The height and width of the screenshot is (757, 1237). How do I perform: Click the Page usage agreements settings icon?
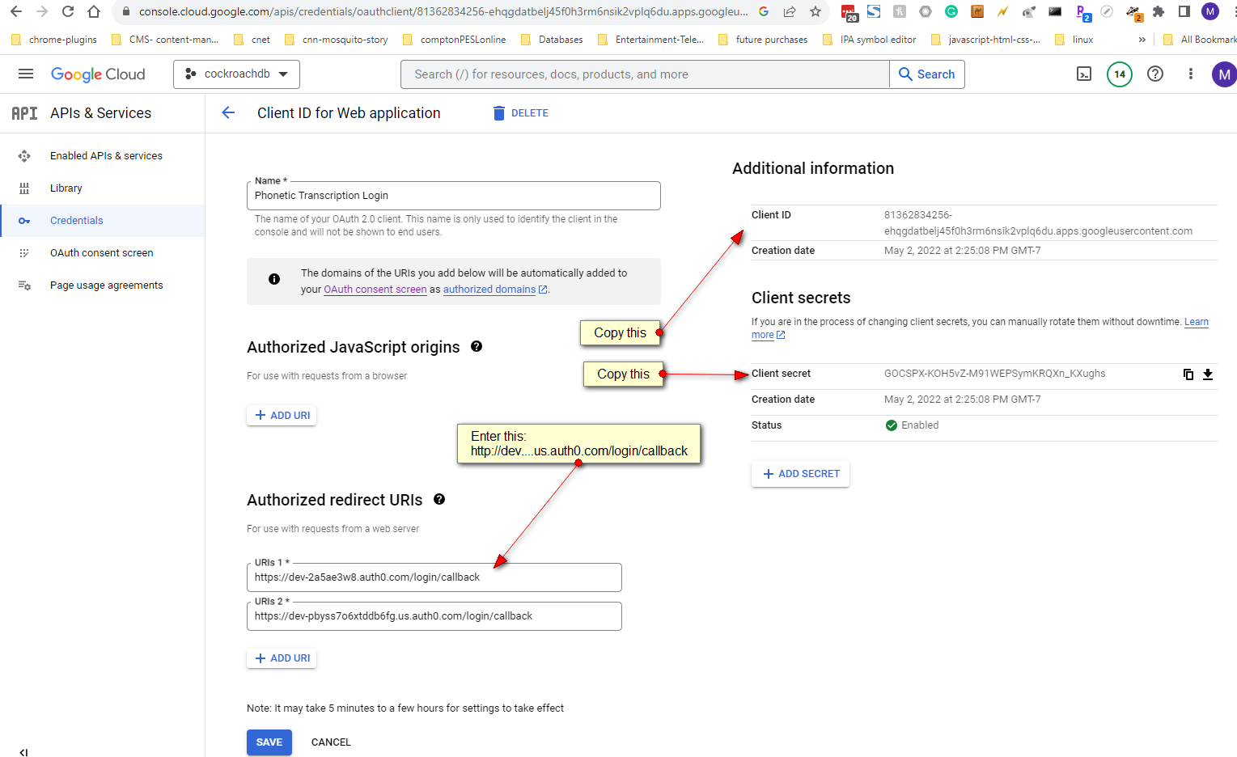[x=24, y=285]
